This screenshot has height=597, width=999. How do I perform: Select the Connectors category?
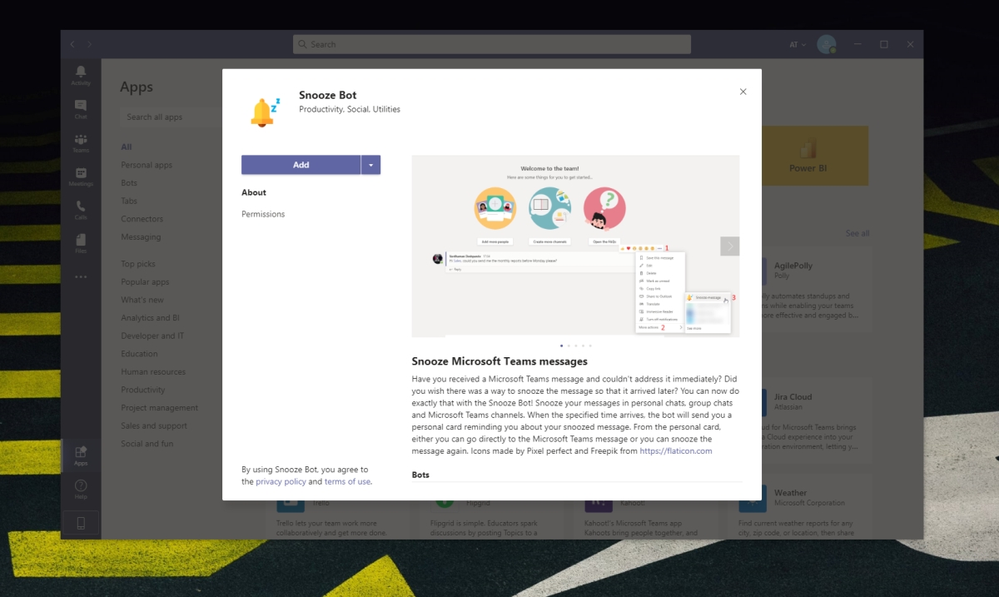point(142,219)
